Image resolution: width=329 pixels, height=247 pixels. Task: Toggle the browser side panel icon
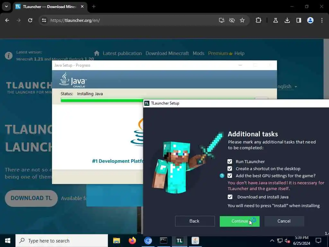299,20
